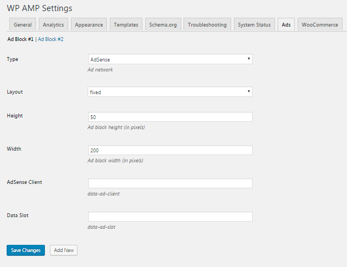Go to the Schema.org tab
This screenshot has width=347, height=267.
[x=163, y=24]
